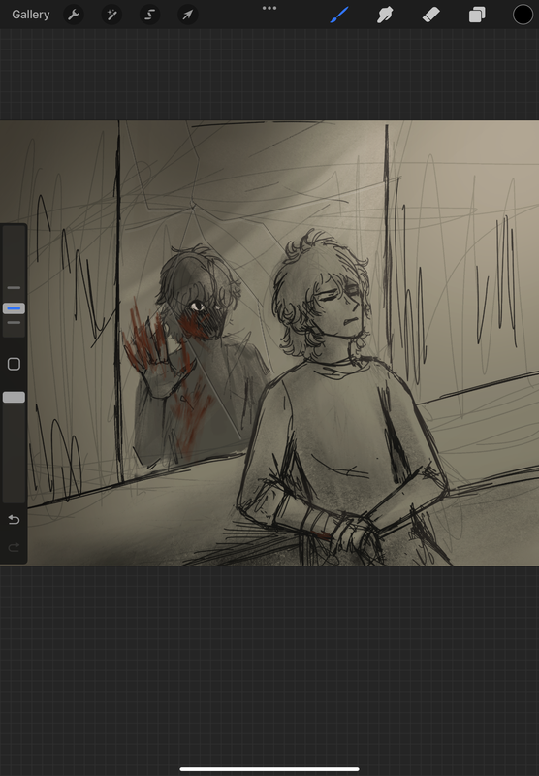Open the Actions wrench menu

point(74,15)
